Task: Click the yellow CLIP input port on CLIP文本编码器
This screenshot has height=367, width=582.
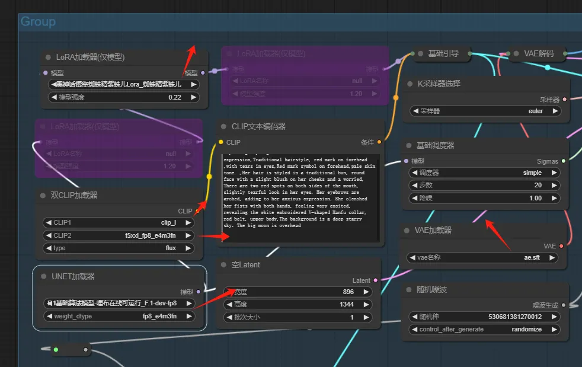Action: (x=221, y=142)
